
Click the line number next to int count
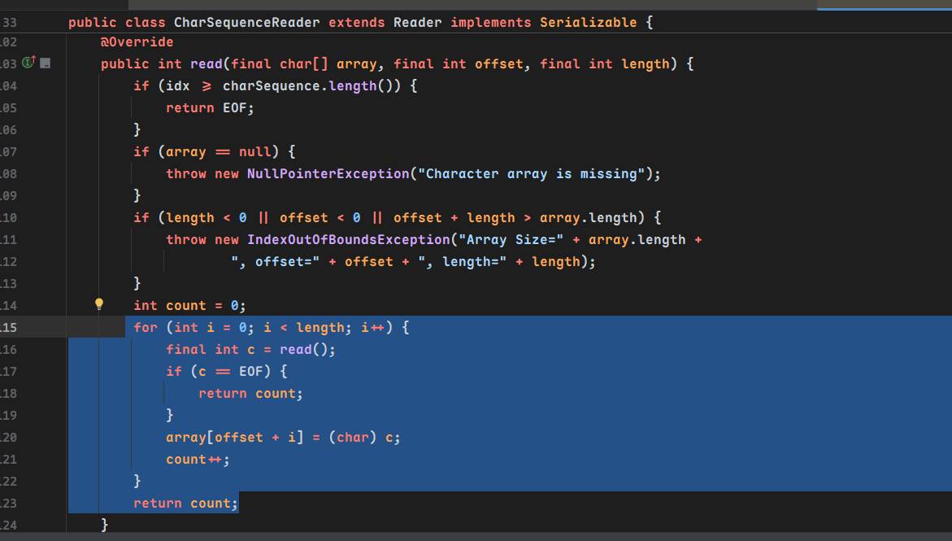[x=10, y=305]
